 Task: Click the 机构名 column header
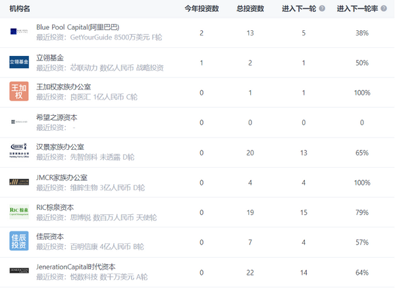click(20, 9)
